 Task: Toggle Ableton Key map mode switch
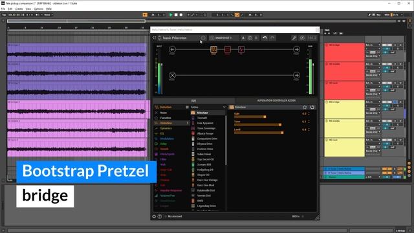pos(378,15)
